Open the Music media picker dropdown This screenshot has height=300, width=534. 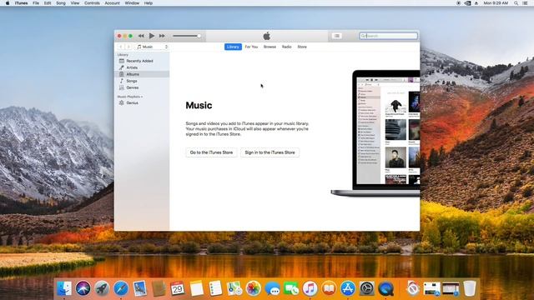(x=152, y=47)
